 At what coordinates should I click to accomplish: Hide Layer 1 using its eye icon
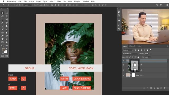pyautogui.click(x=124, y=65)
